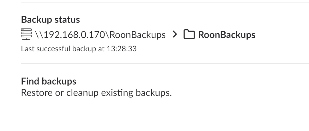This screenshot has width=309, height=131.
Task: Select the \\192.168.0.170\RoonBackups network path
Action: click(100, 35)
